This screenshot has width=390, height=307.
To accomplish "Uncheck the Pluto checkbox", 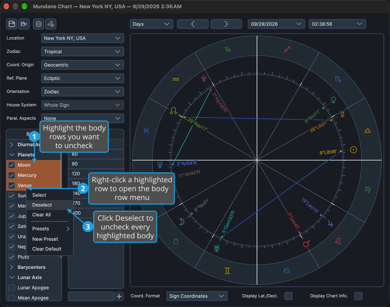I will [12, 257].
